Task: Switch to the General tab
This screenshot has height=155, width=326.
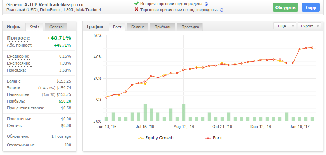Action: coord(57,27)
